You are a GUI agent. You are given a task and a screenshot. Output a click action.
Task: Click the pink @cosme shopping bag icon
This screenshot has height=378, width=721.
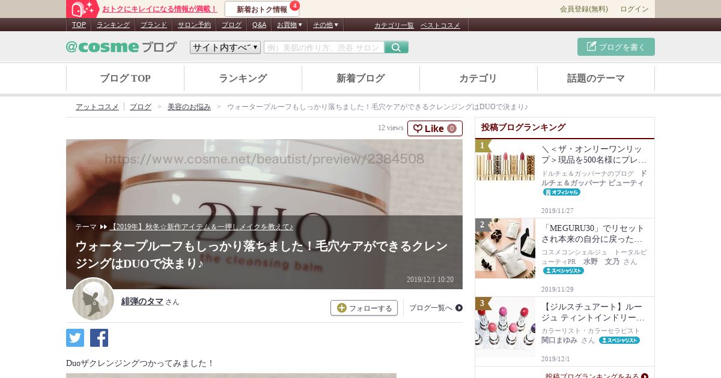click(x=82, y=9)
